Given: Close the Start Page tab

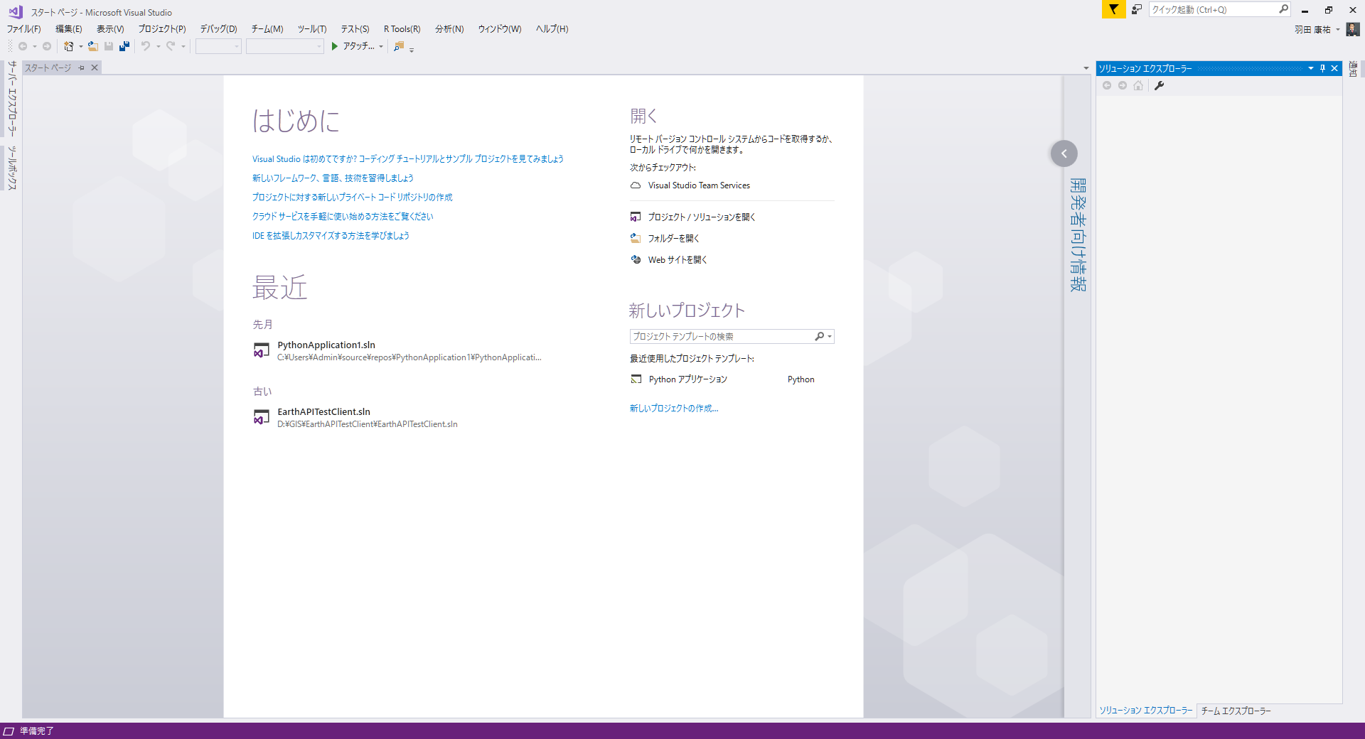Looking at the screenshot, I should point(95,68).
